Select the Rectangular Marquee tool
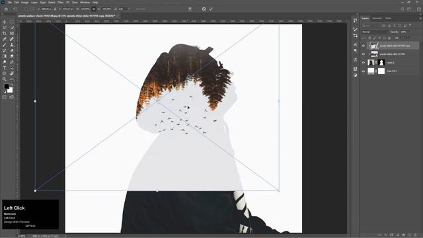This screenshot has height=238, width=423. point(12,22)
